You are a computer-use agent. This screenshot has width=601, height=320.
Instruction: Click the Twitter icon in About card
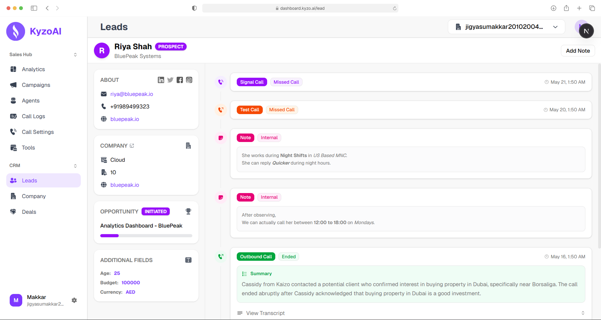pos(170,80)
